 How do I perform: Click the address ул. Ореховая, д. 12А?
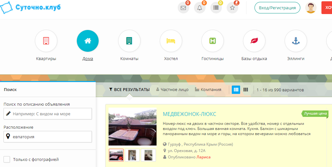click(x=187, y=151)
